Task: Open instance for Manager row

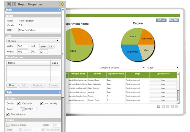Action: coord(163,92)
